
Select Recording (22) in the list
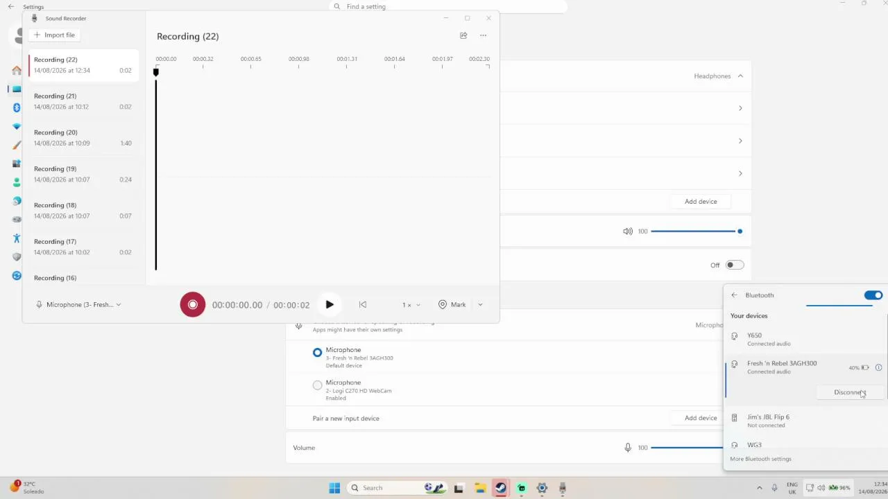83,64
